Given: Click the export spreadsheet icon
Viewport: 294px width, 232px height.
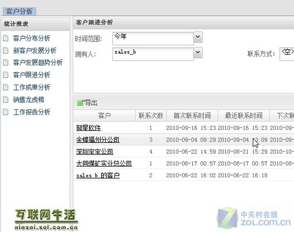Looking at the screenshot, I should pyautogui.click(x=81, y=103).
